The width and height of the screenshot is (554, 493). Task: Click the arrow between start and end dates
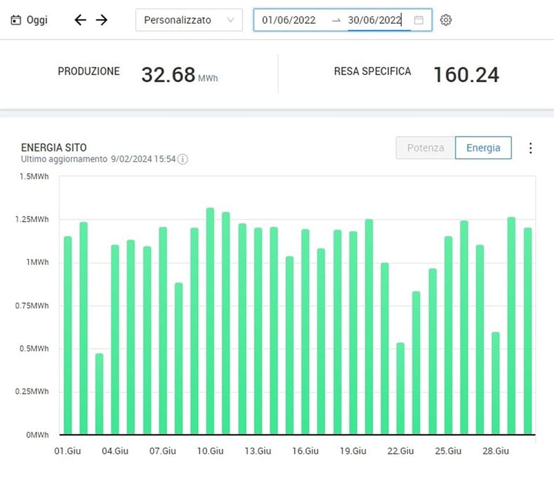coord(336,20)
